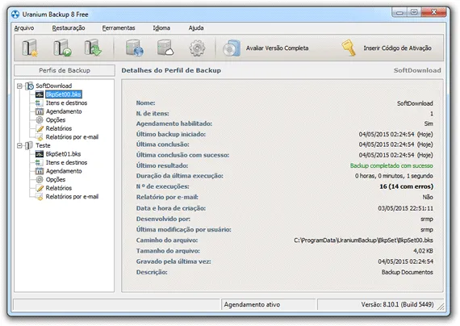
Task: Open Itens e destinos under SoftDownload
Action: 66,103
